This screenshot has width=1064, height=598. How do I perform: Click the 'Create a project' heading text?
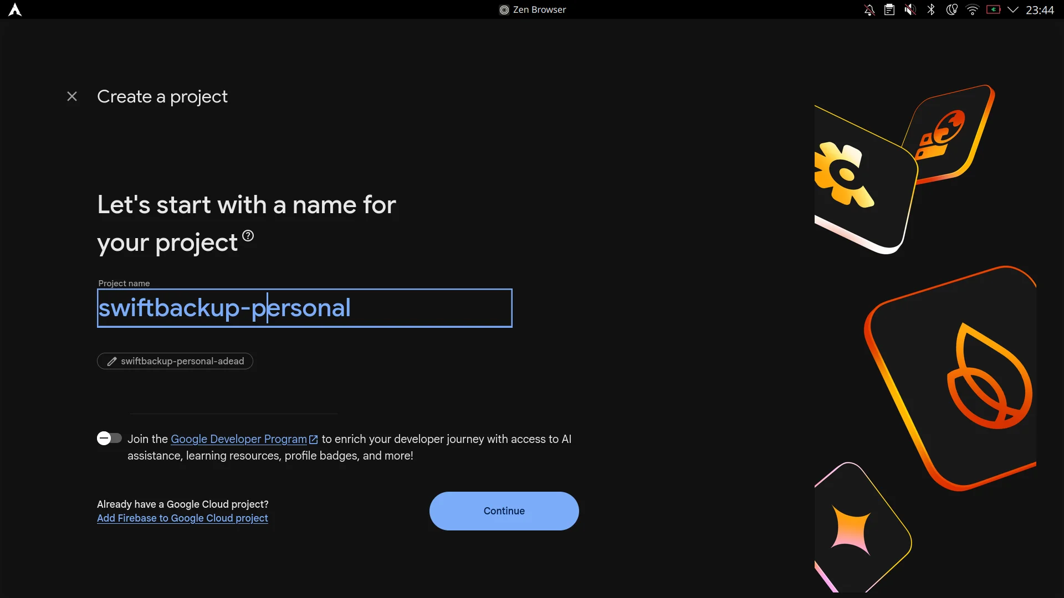(162, 97)
